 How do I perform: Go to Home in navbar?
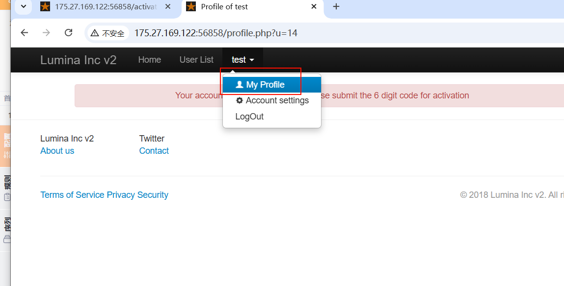(x=149, y=60)
